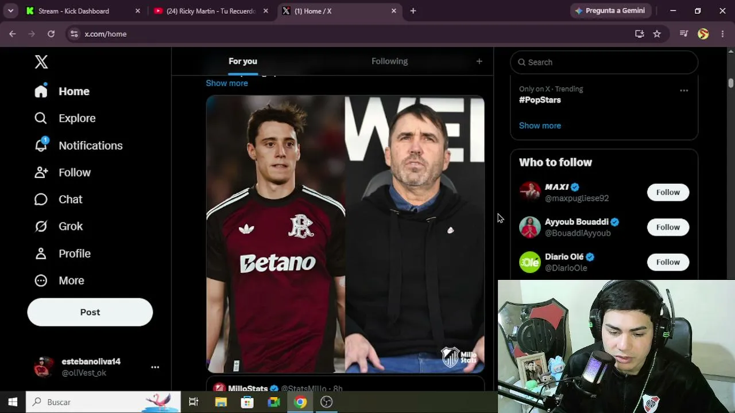Image resolution: width=735 pixels, height=413 pixels.
Task: Open the Home feed from the sidebar
Action: [62, 91]
